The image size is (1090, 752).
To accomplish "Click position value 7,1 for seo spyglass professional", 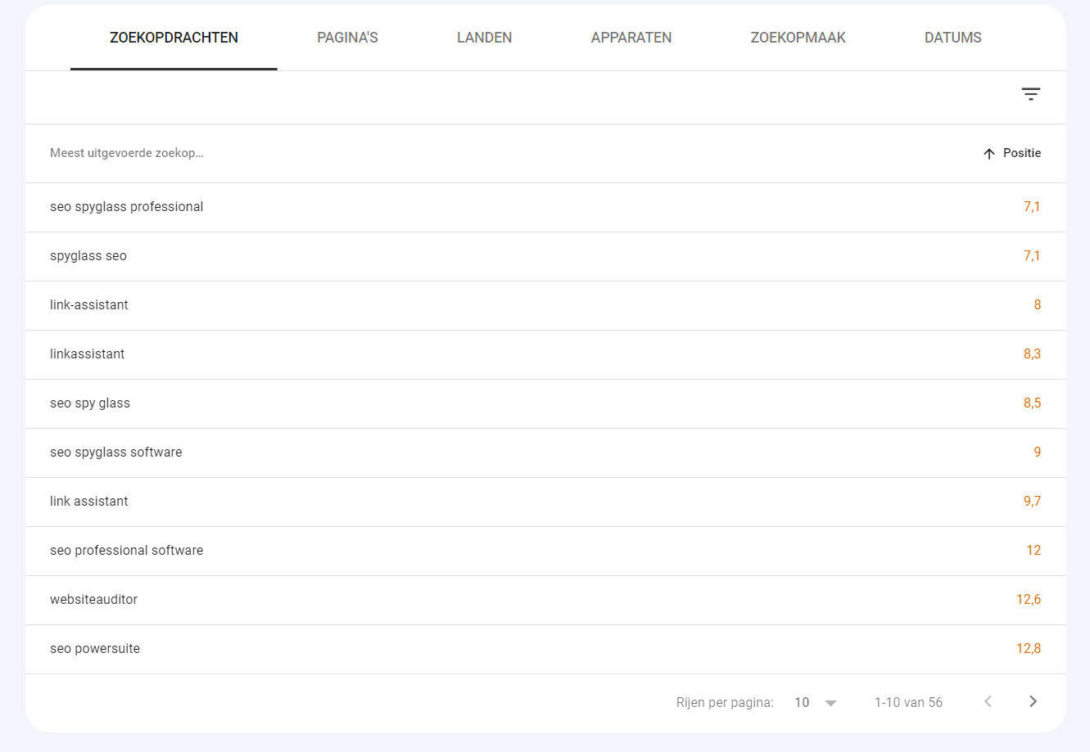I will pyautogui.click(x=1032, y=207).
